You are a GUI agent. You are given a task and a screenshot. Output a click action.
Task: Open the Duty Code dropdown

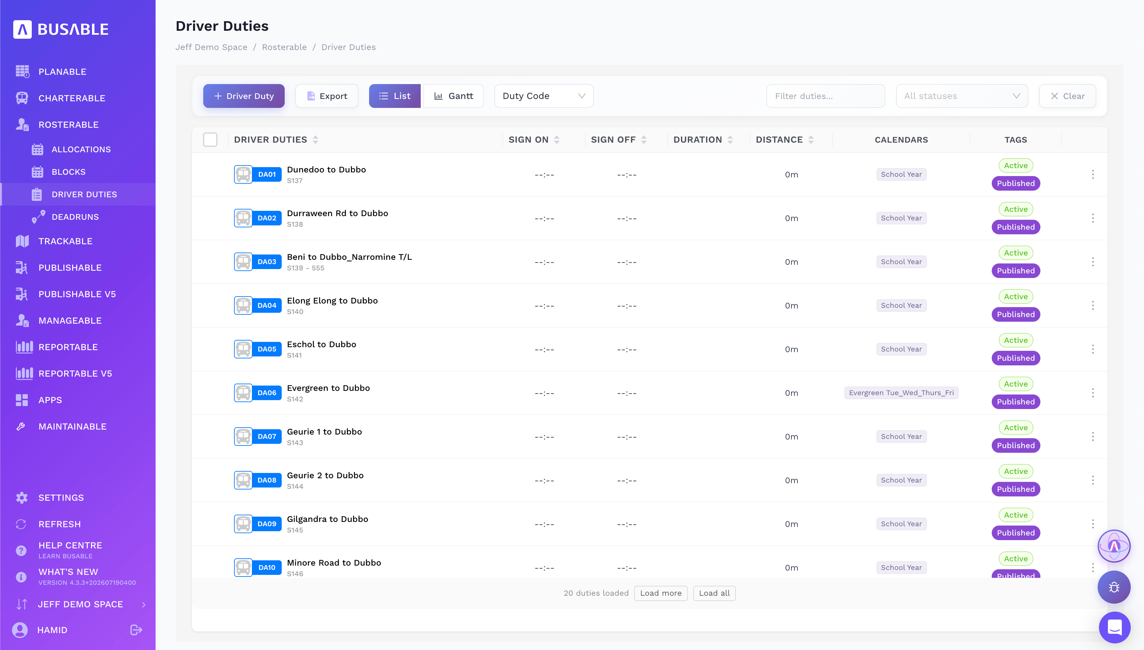544,96
